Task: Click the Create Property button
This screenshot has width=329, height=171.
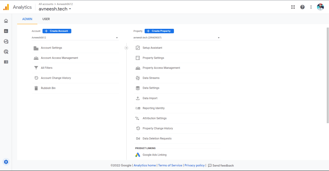Action: [159, 31]
